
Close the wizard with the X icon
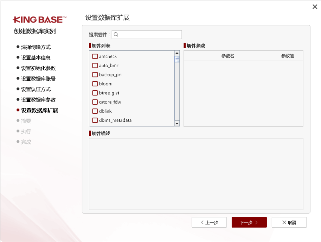coord(315,7)
